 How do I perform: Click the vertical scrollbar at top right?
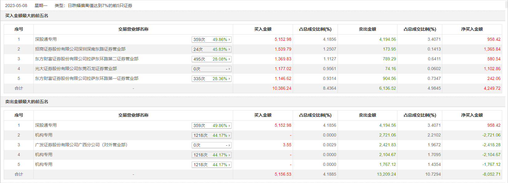(x=506, y=5)
